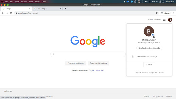The width and height of the screenshot is (176, 99).
Task: Close the Akun Google tab
Action: point(61,9)
